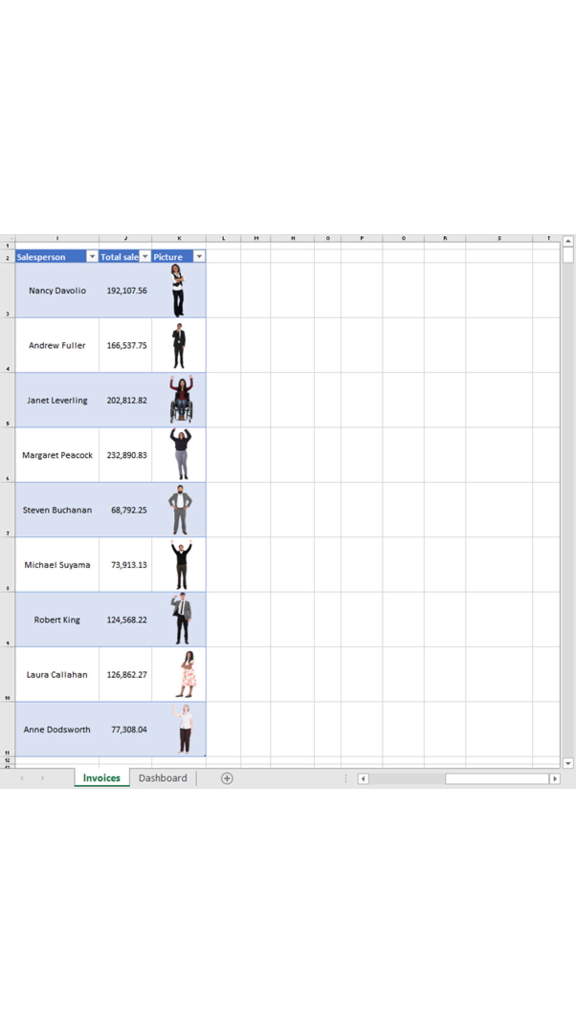
Task: Click the horizontal scroll right arrow
Action: click(x=554, y=779)
